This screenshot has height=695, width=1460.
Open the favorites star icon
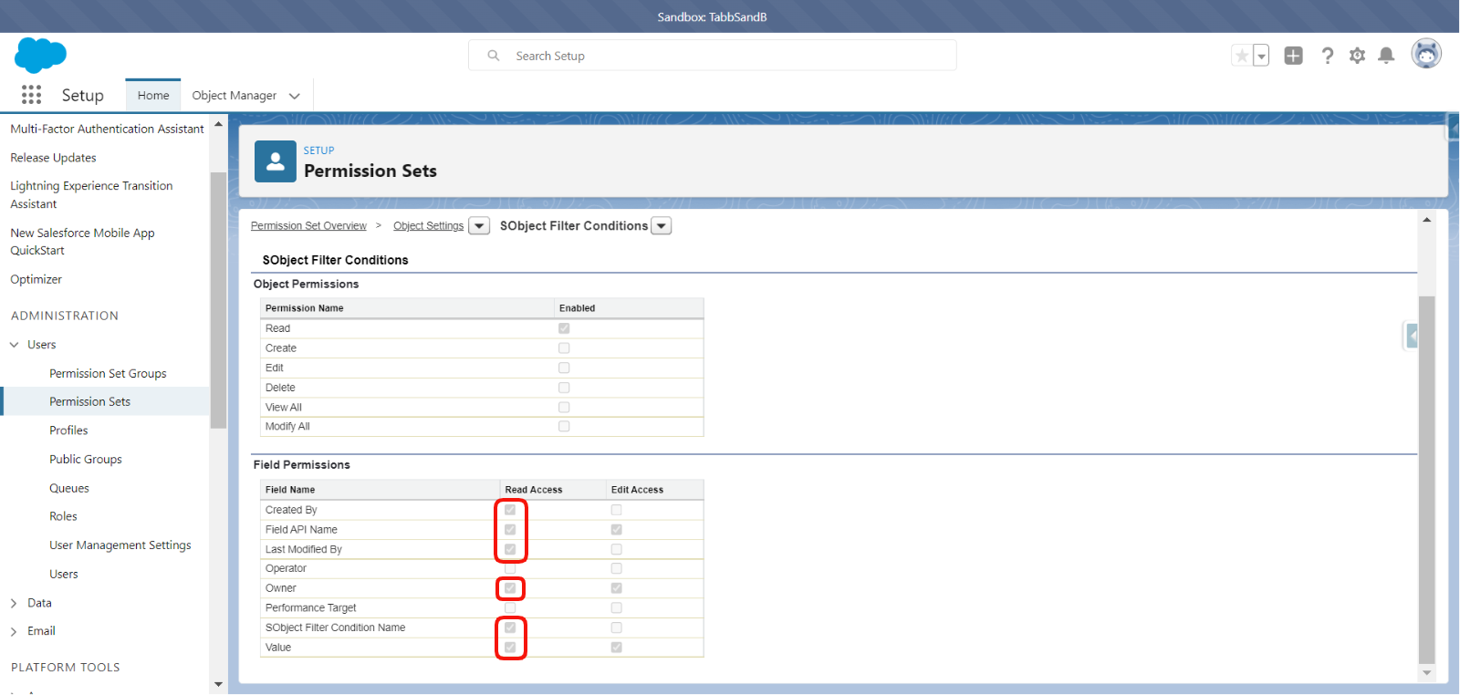point(1241,56)
